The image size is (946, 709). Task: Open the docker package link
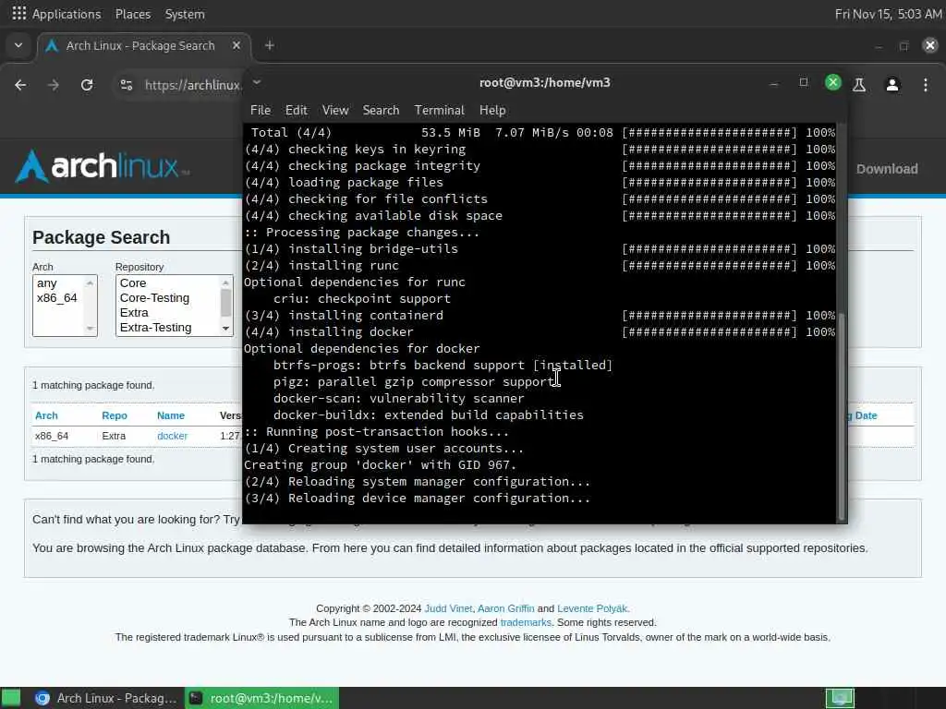point(172,436)
